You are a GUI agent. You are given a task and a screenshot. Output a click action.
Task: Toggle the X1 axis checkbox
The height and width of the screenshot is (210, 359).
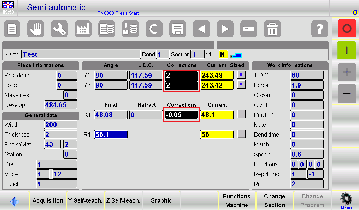pos(241,114)
